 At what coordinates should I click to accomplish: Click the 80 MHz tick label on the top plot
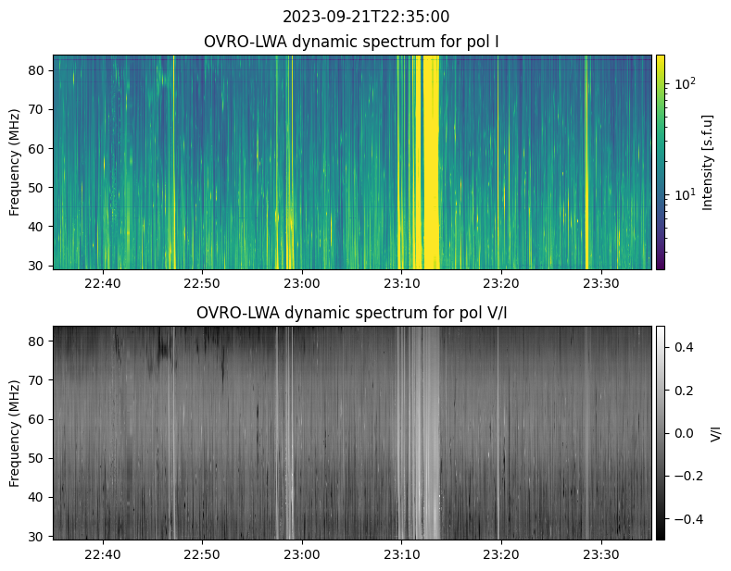38,70
